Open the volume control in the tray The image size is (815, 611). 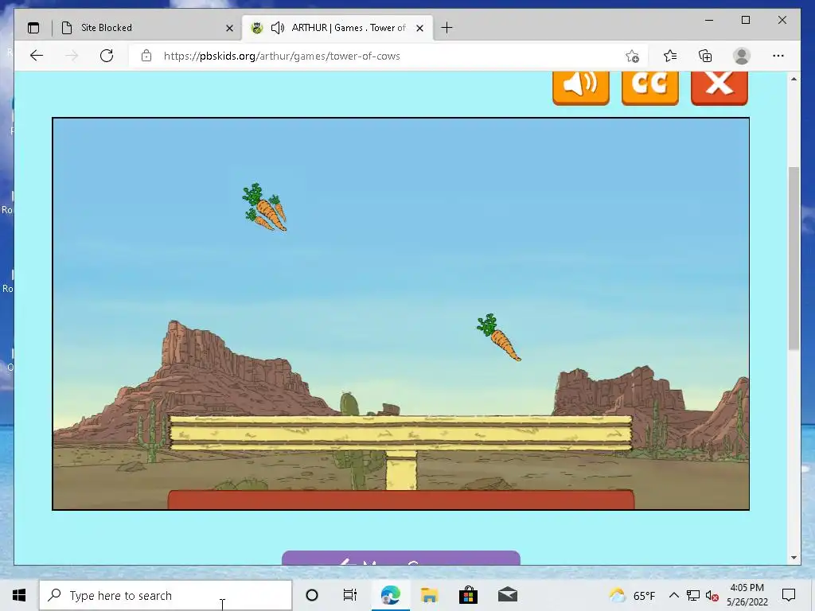pyautogui.click(x=712, y=596)
